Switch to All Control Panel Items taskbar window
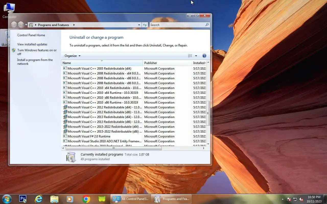 (x=131, y=199)
